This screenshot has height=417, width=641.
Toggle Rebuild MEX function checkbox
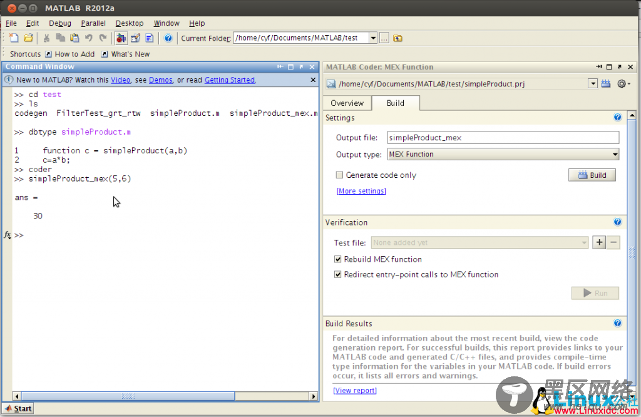pos(337,259)
